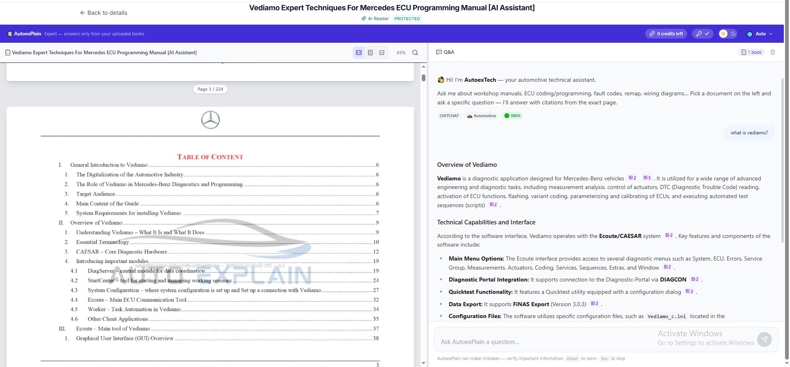Open citation after configuration dialog

[689, 292]
